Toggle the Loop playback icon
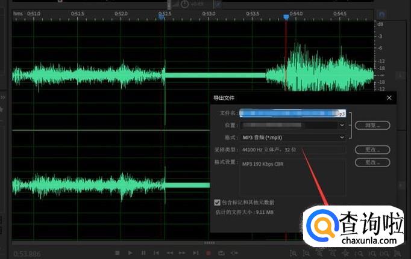Viewport: 411px width, 259px height. pos(222,253)
